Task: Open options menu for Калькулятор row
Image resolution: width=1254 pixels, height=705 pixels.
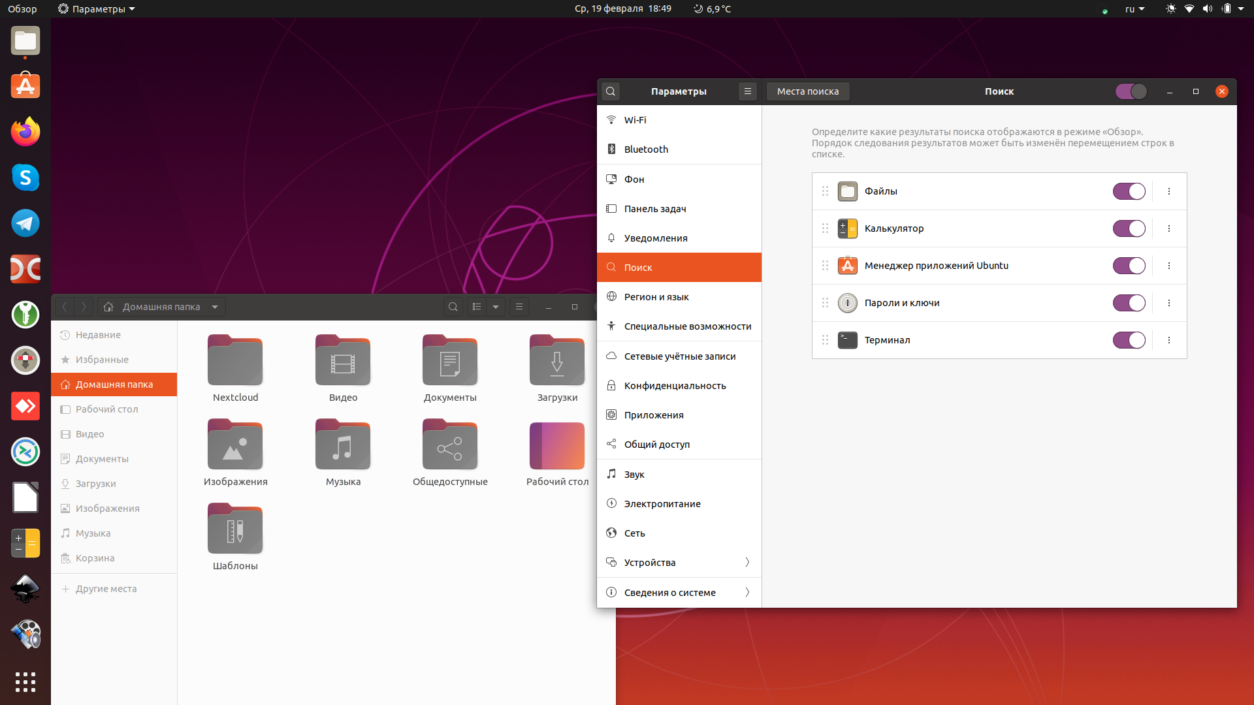Action: [x=1169, y=228]
